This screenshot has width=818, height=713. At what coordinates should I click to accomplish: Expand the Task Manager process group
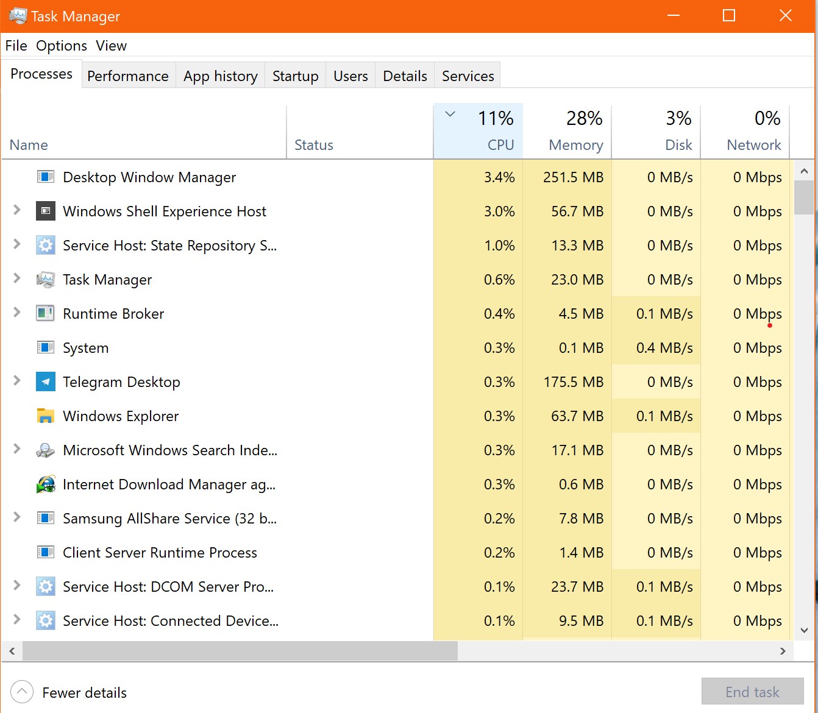pos(17,278)
